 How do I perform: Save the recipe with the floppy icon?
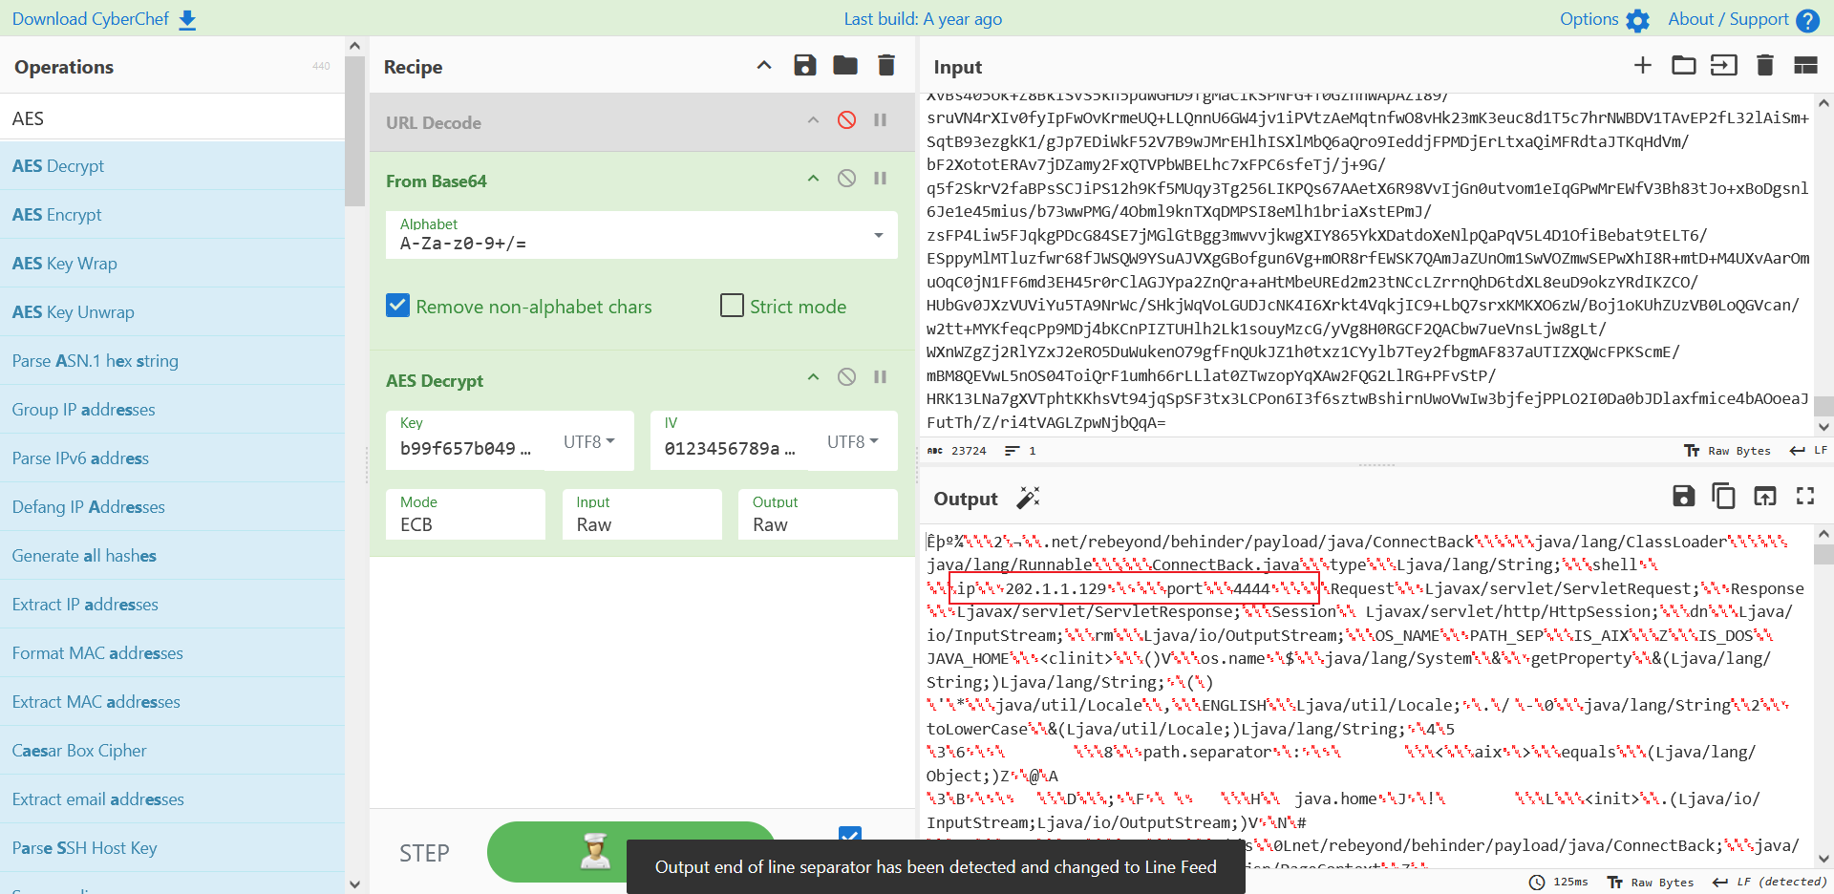click(x=805, y=65)
